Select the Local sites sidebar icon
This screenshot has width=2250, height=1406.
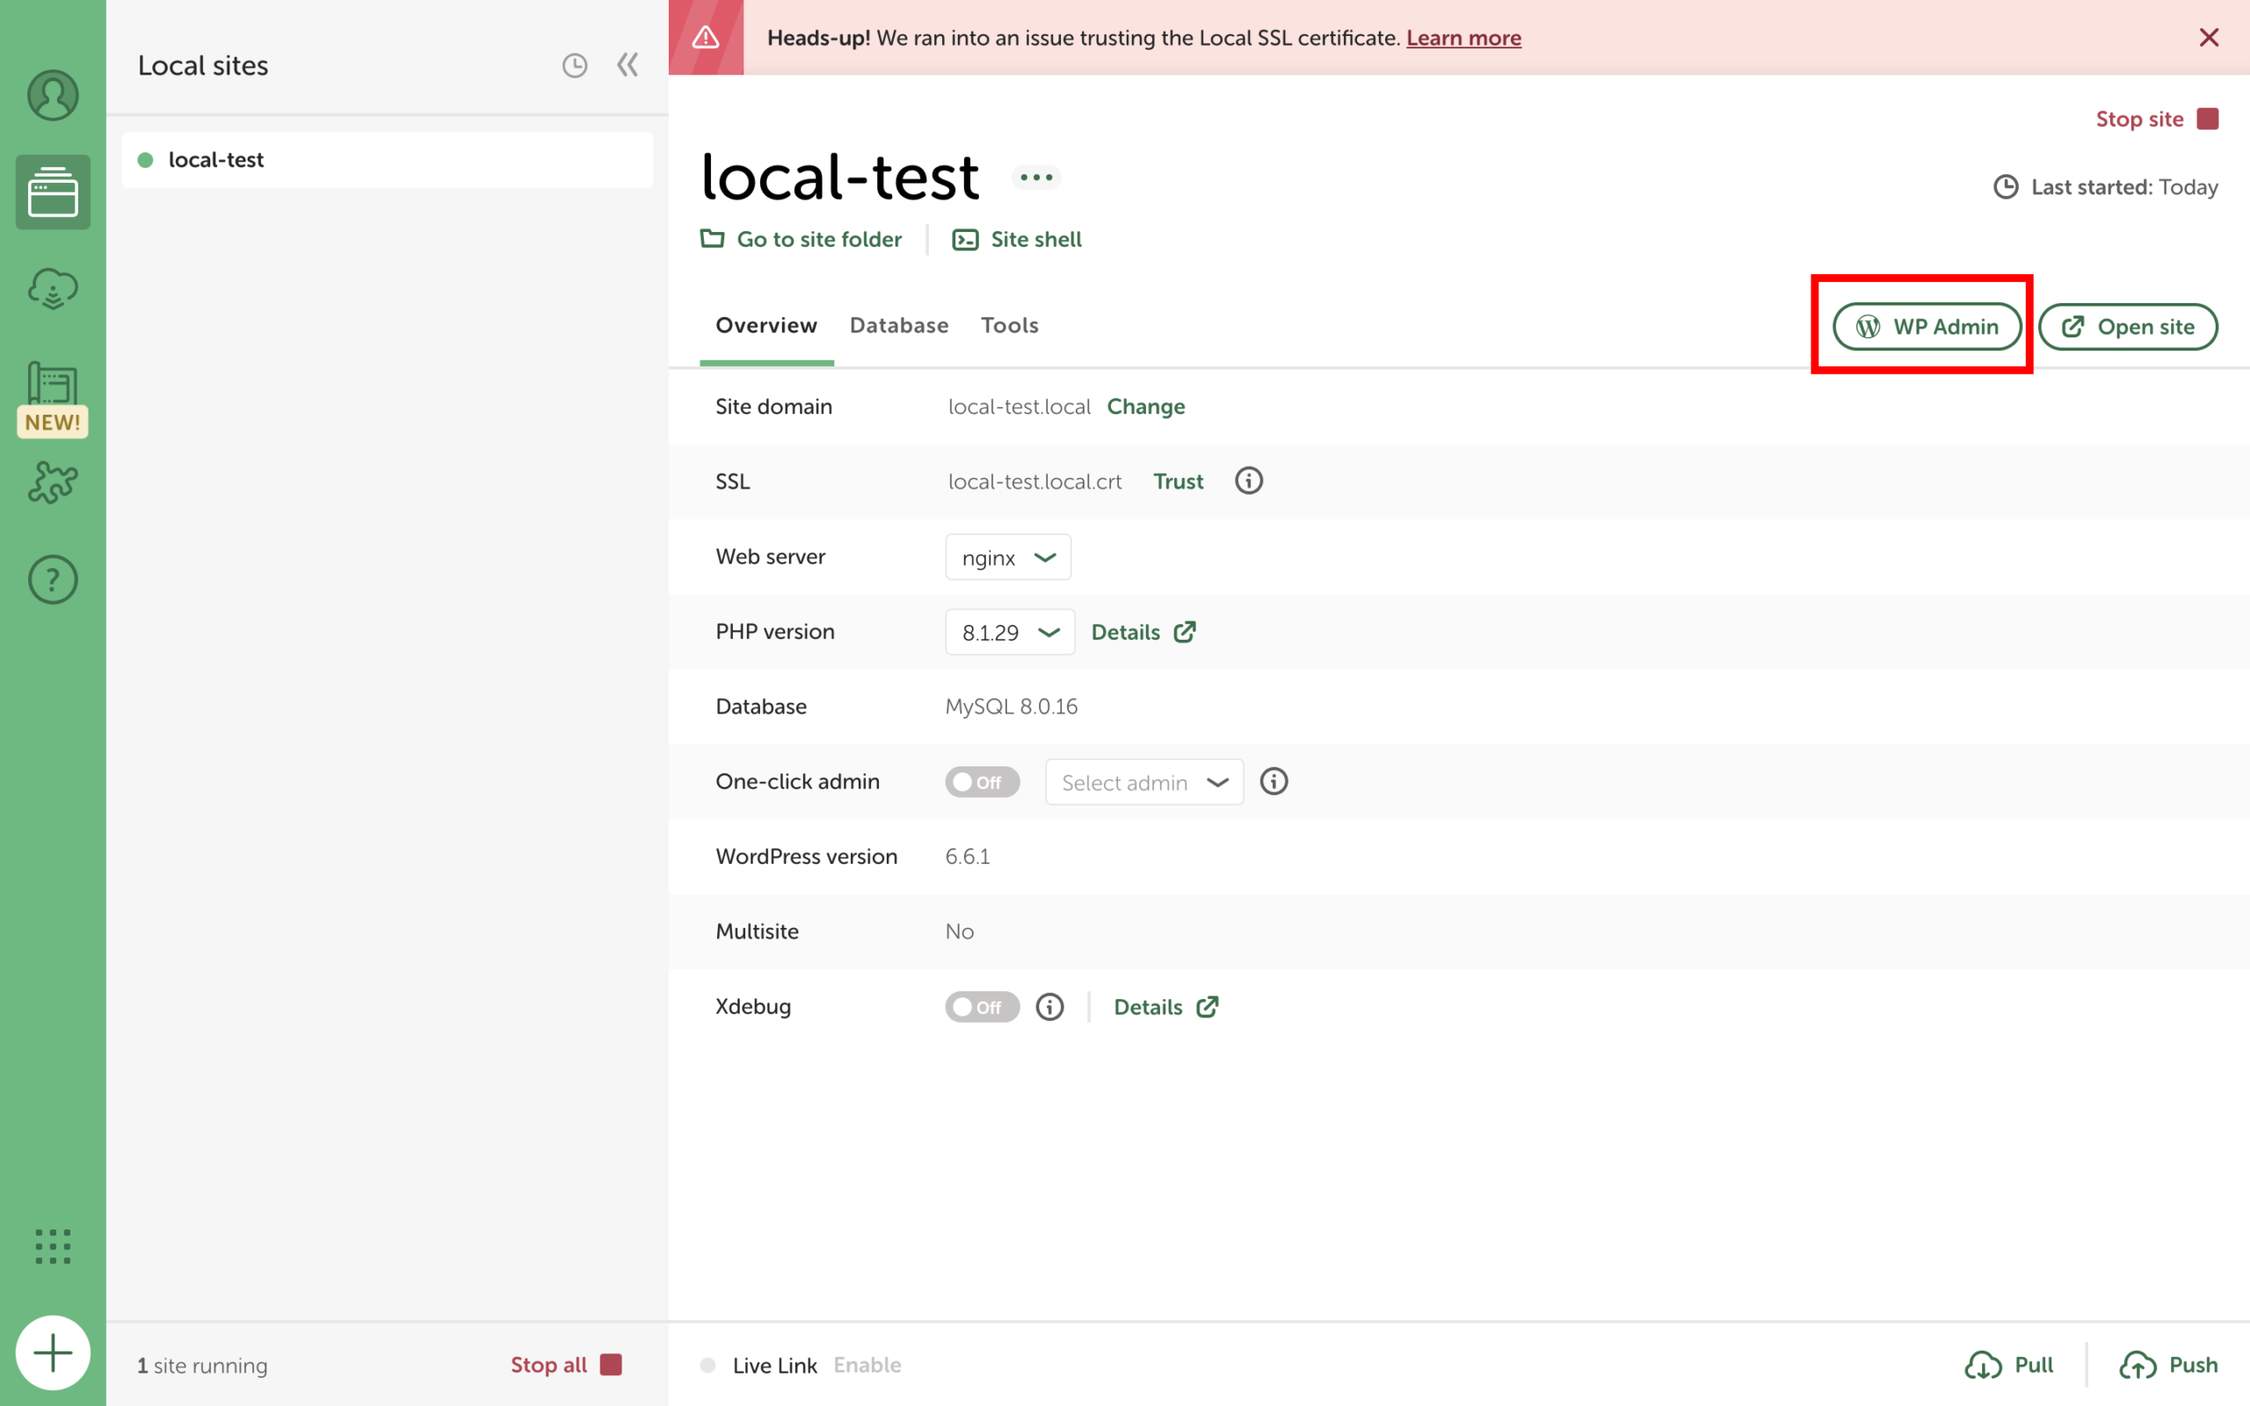coord(53,192)
